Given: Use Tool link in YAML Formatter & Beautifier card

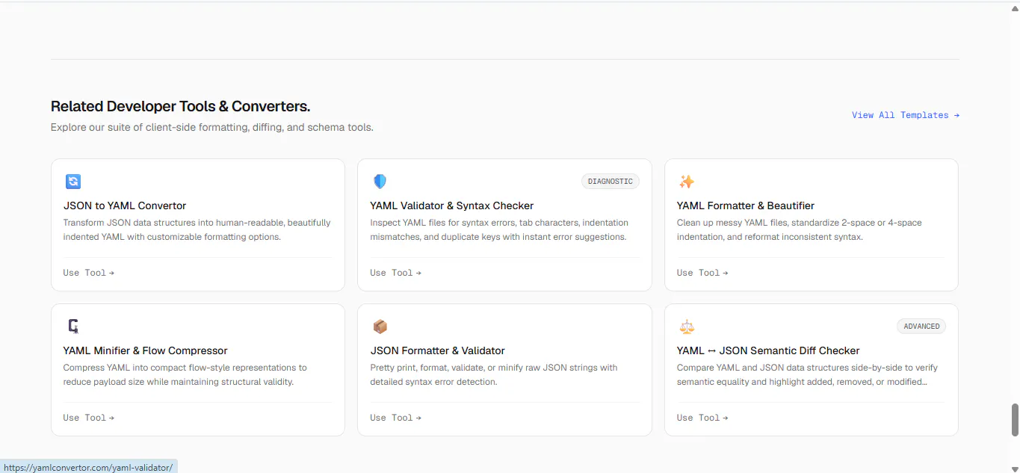Looking at the screenshot, I should 702,273.
